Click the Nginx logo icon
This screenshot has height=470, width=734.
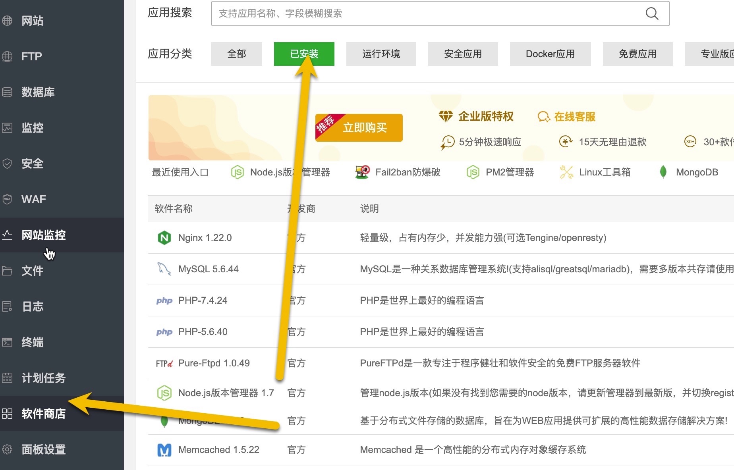click(164, 238)
